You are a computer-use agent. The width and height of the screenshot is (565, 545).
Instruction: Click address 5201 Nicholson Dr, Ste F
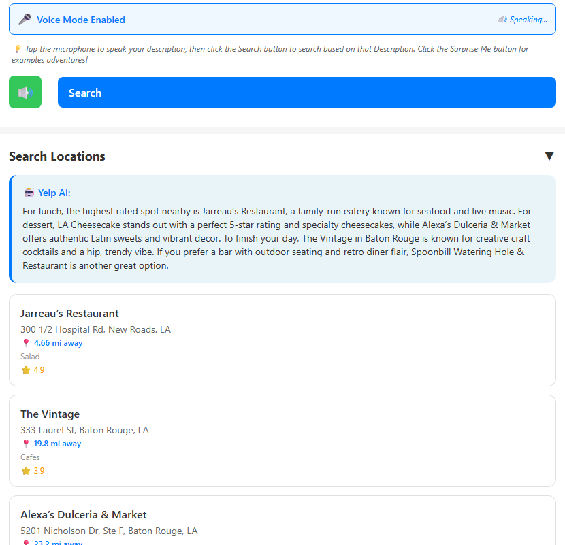(x=109, y=531)
